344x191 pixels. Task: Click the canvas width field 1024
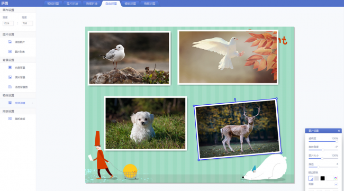click(x=8, y=23)
